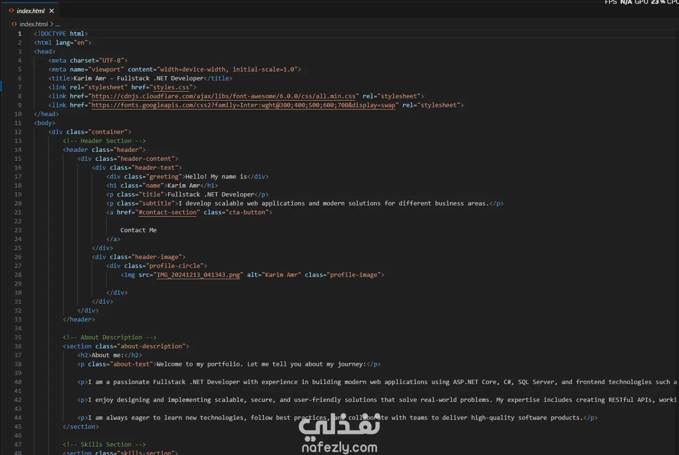
Task: Click the #contact-section href link
Action: (x=168, y=212)
